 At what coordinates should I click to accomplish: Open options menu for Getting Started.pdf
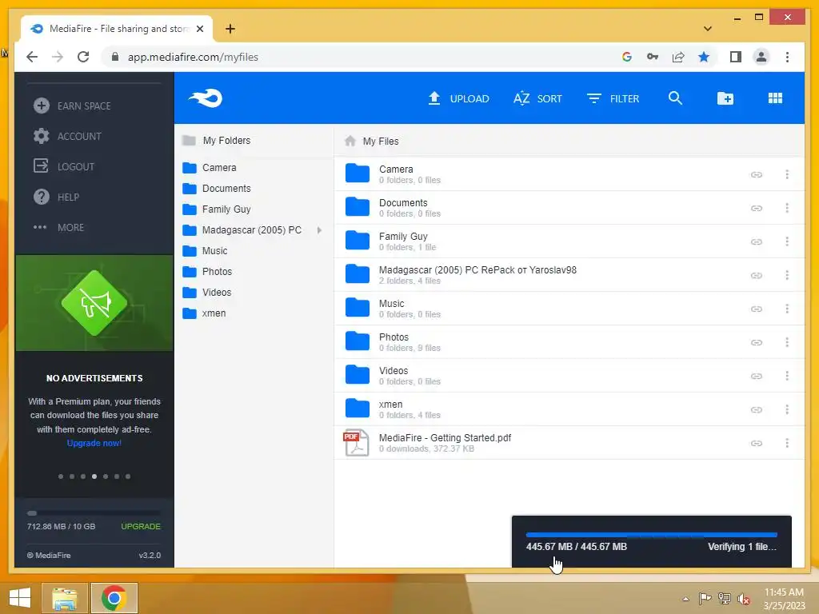787,443
